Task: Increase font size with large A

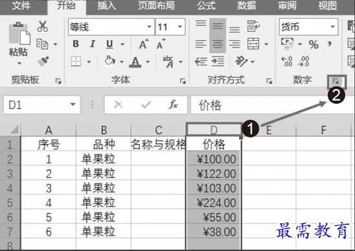Action: (x=144, y=44)
